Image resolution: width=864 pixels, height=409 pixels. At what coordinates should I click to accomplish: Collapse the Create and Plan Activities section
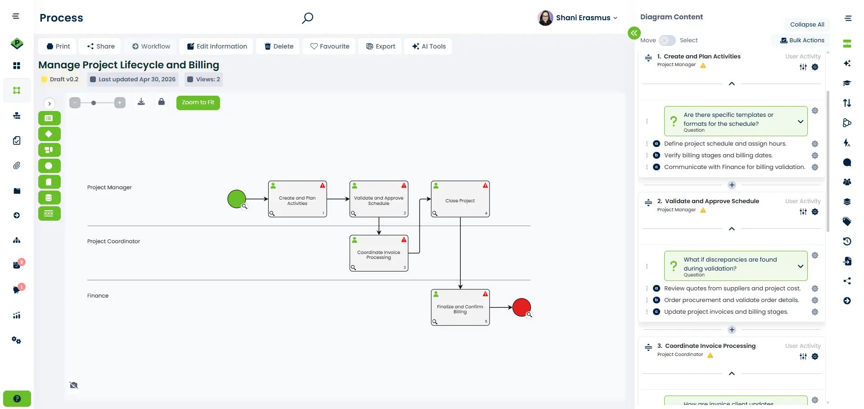point(732,84)
